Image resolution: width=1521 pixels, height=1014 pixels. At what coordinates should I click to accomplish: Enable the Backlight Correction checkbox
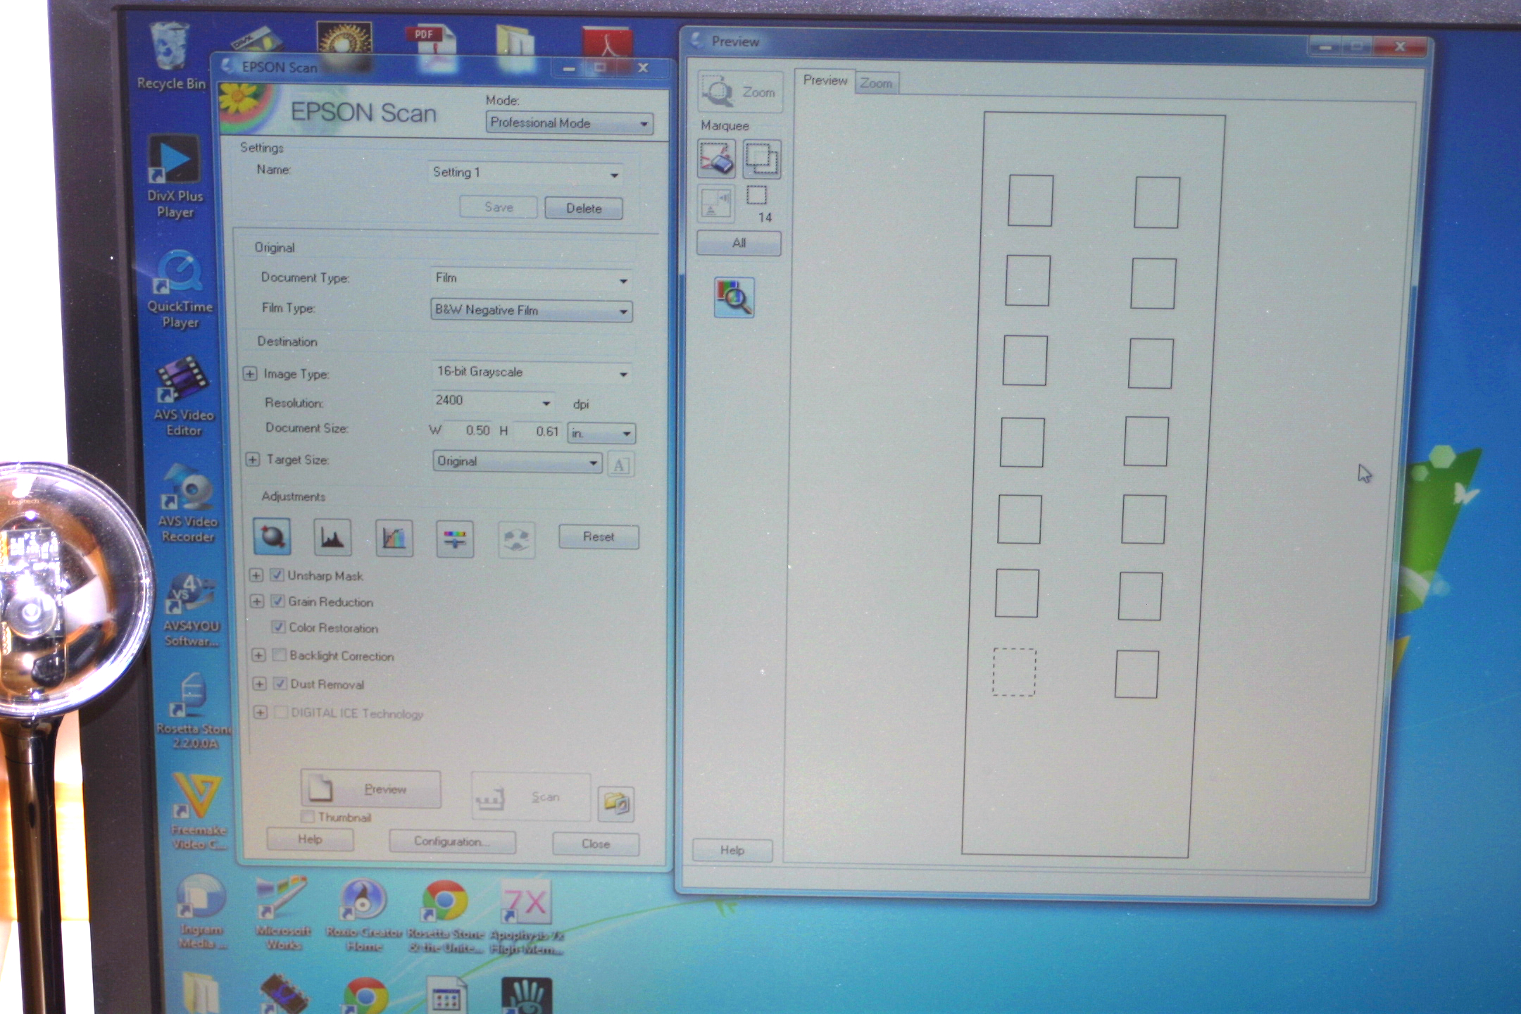pos(280,656)
